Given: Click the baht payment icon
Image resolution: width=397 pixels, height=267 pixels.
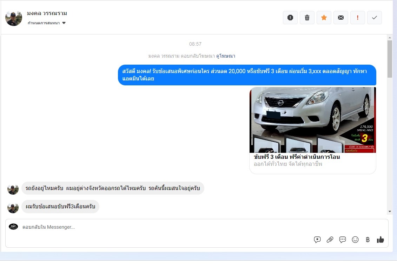Looking at the screenshot, I should pos(368,240).
